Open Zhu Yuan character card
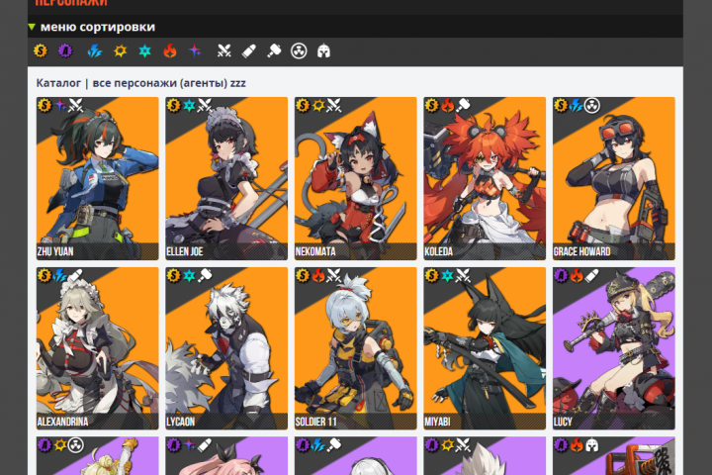Viewport: 712px width, 475px height. [x=98, y=178]
